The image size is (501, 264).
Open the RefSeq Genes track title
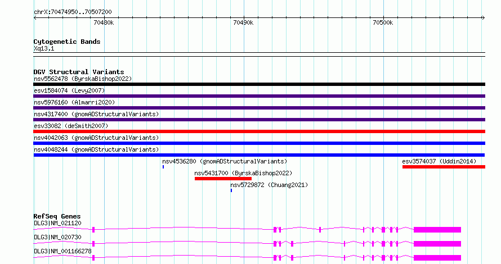57,216
